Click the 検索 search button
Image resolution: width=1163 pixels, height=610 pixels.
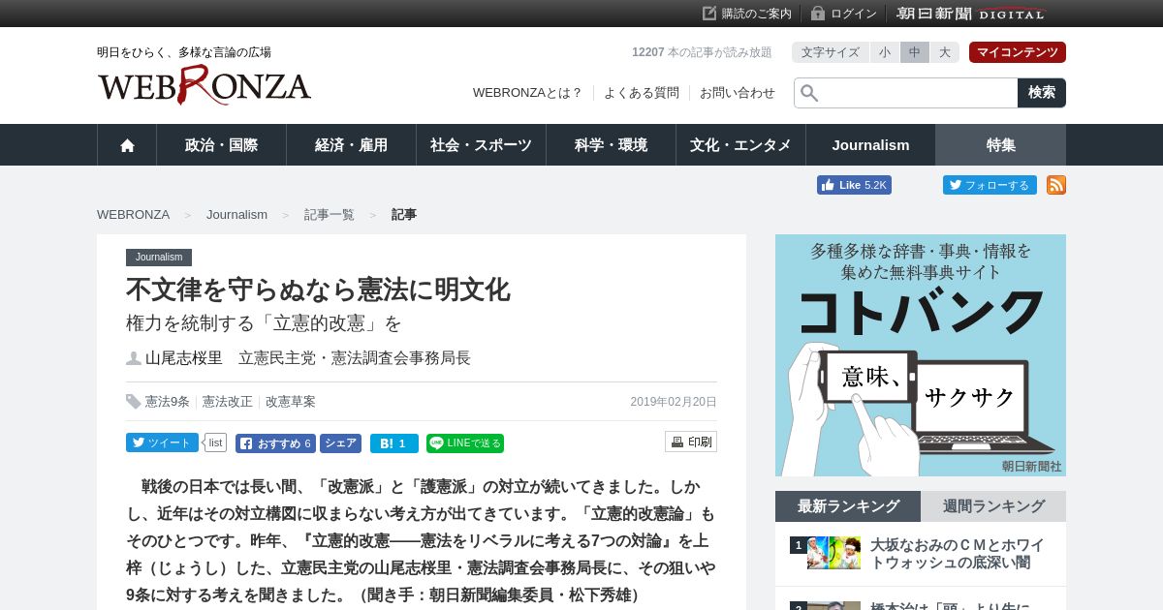1042,93
